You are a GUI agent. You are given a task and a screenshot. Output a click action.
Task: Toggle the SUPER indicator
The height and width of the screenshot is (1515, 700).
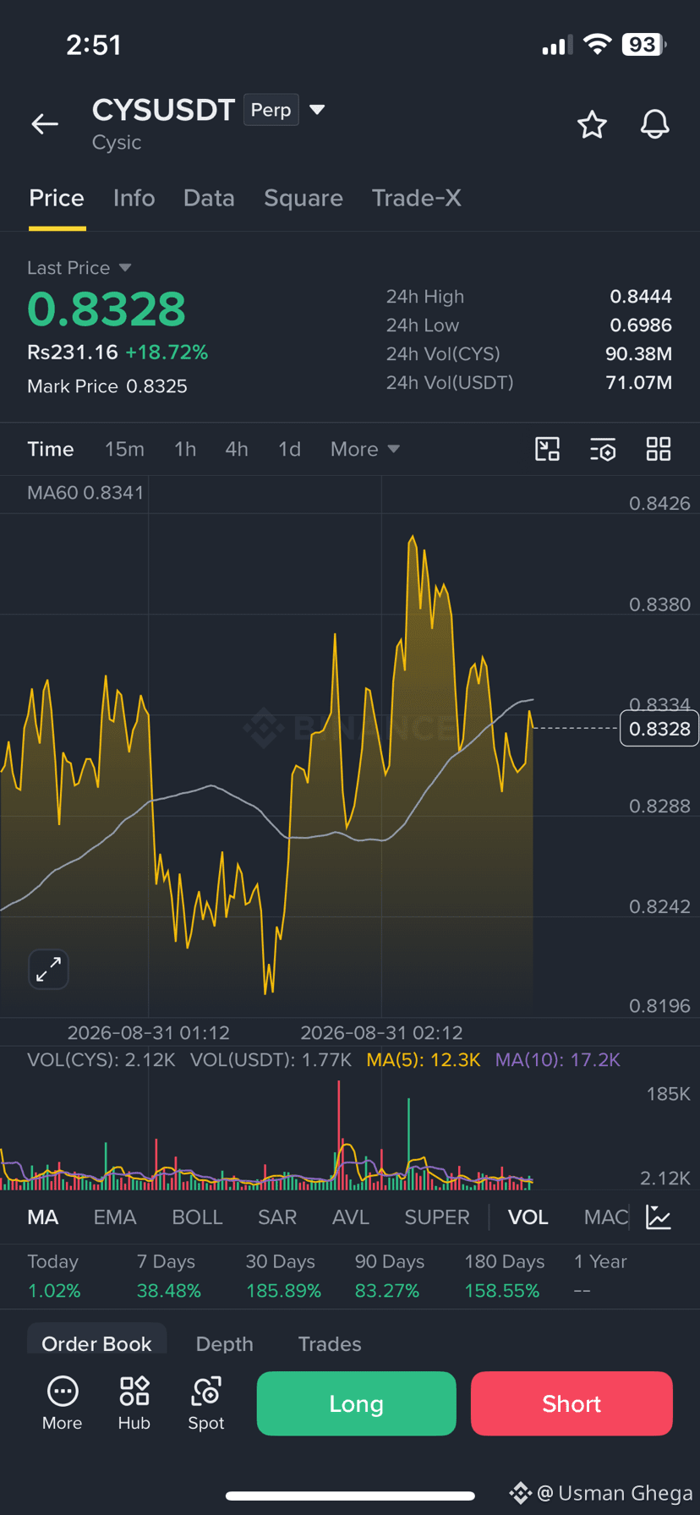pos(437,1217)
